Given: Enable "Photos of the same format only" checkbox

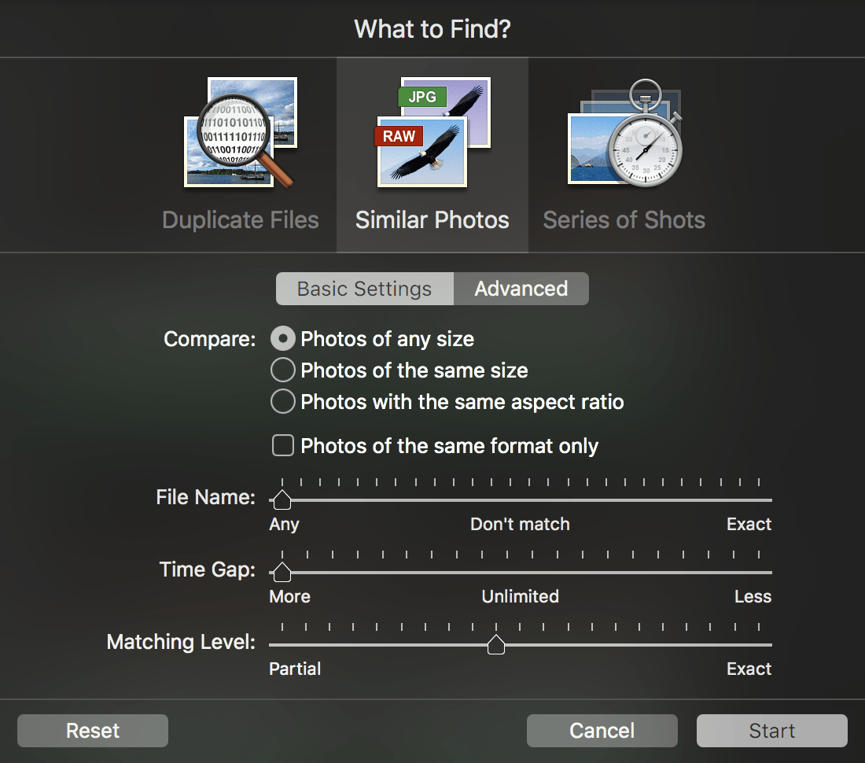Looking at the screenshot, I should [282, 446].
